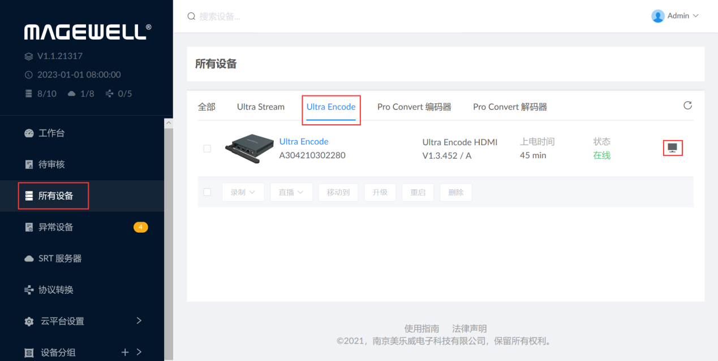718x361 pixels.
Task: Switch to Pro Convert 编码器 tab
Action: click(x=414, y=107)
